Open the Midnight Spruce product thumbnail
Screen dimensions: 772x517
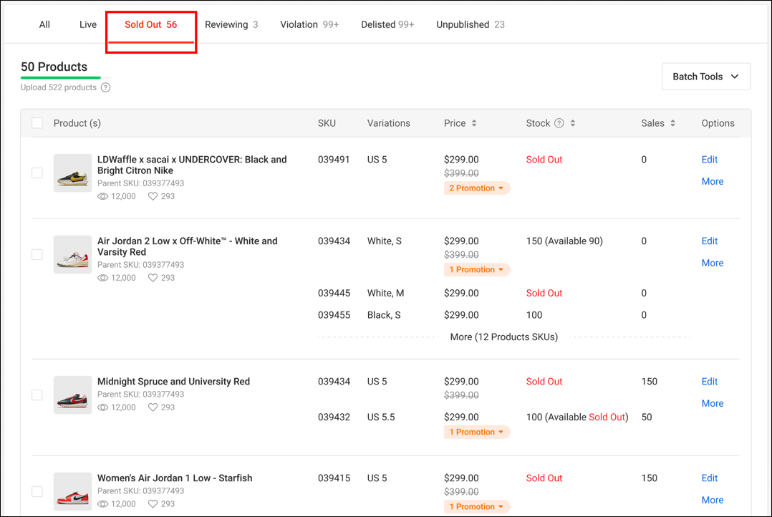(x=72, y=395)
